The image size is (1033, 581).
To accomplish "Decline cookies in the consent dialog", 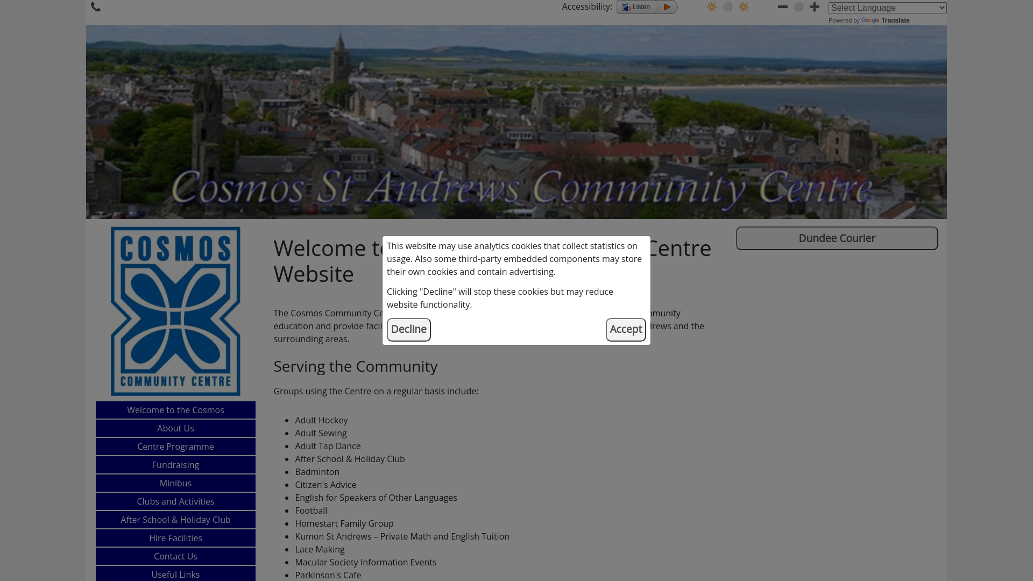I will coord(409,330).
